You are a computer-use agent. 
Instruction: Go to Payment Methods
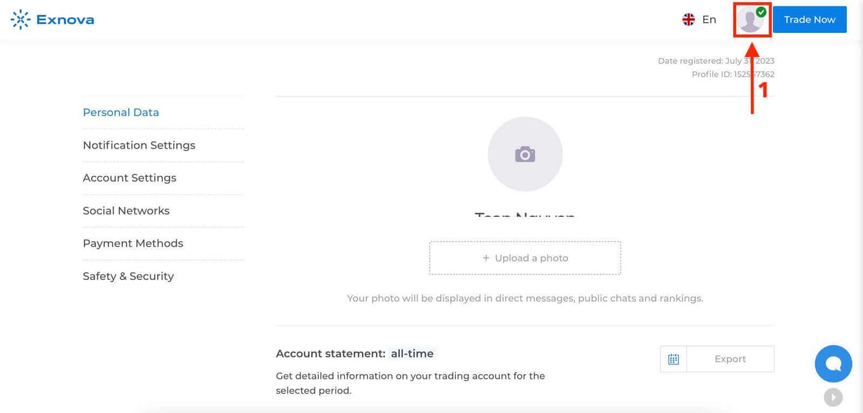pos(133,243)
